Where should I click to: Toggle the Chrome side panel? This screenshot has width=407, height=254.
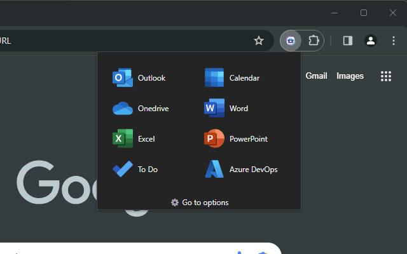pyautogui.click(x=348, y=41)
